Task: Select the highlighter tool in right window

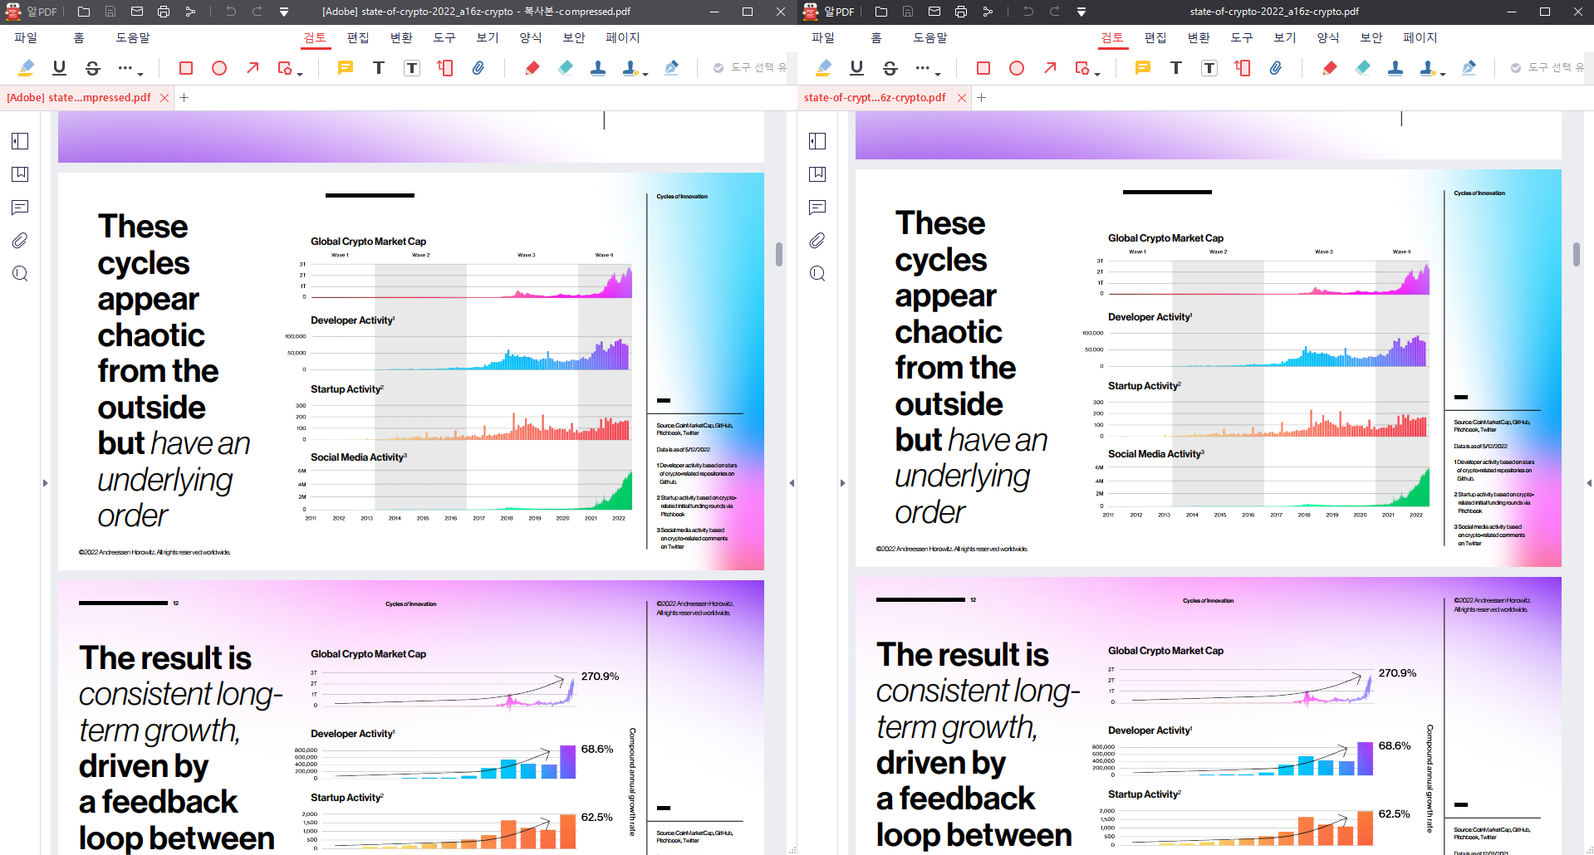Action: 823,68
